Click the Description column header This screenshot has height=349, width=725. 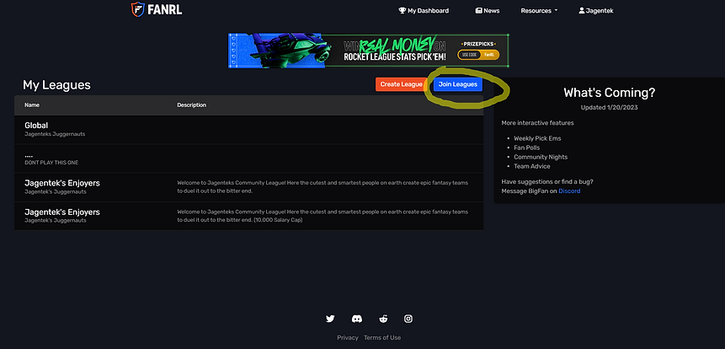coord(191,105)
